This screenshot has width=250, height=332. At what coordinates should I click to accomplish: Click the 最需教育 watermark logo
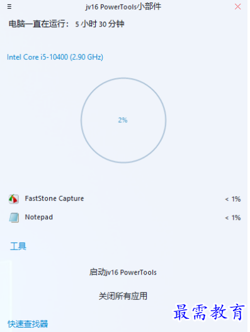coord(209,312)
